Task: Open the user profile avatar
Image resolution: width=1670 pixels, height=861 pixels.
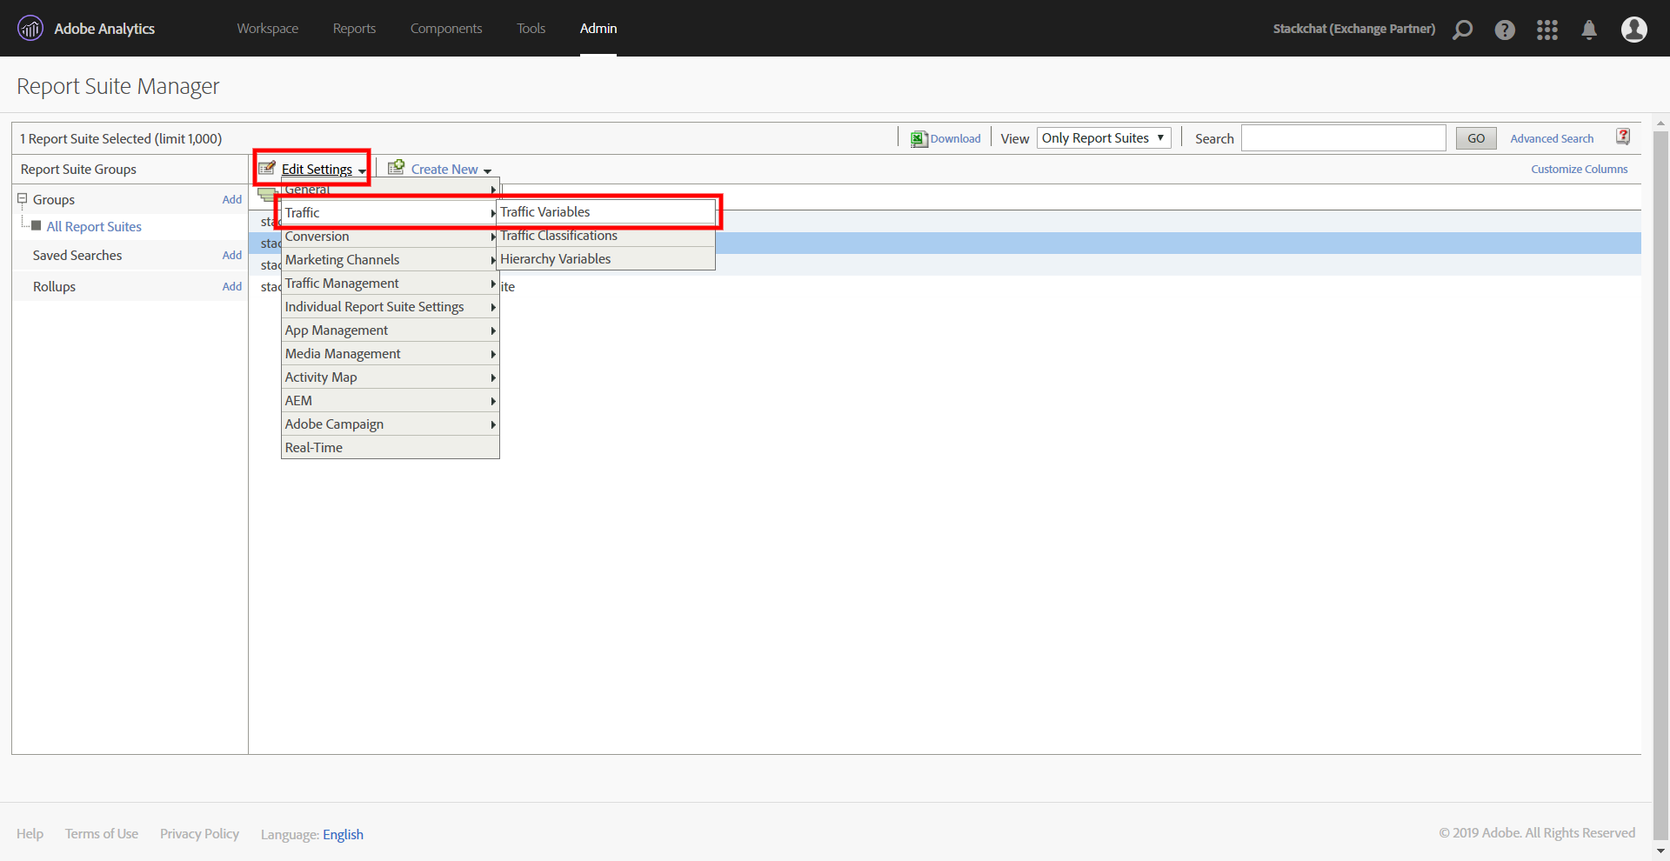Action: pos(1634,30)
